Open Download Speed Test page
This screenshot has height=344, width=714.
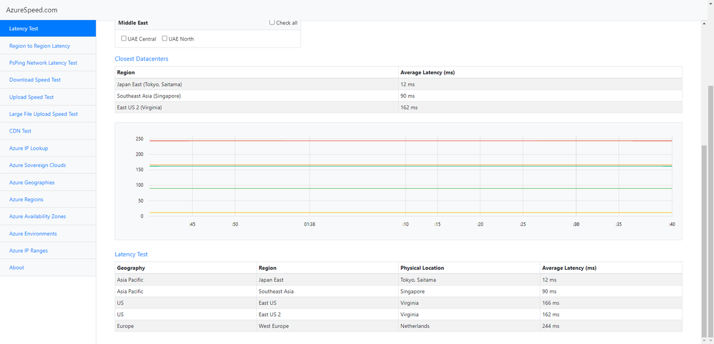[x=48, y=80]
